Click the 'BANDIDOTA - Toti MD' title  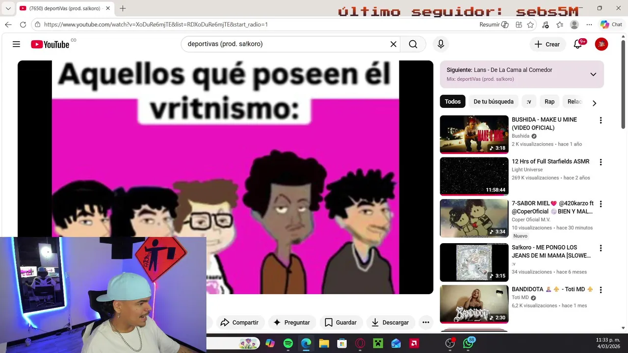552,289
